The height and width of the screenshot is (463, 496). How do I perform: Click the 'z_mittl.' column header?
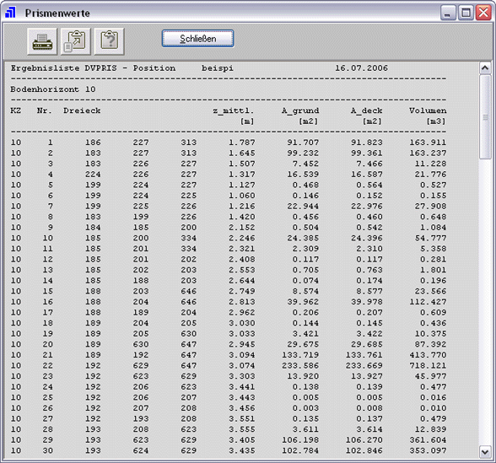[234, 110]
